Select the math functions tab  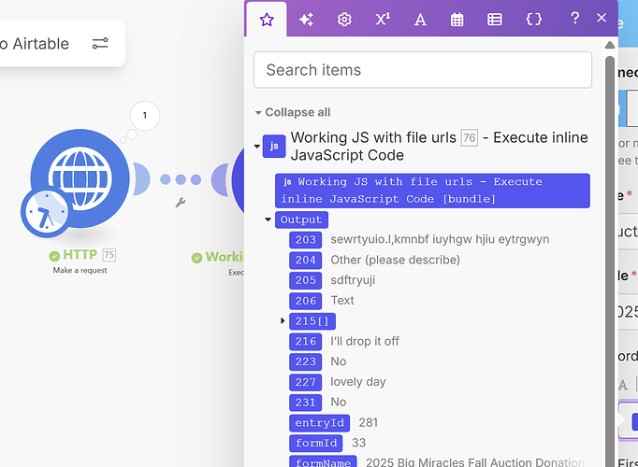tap(382, 20)
